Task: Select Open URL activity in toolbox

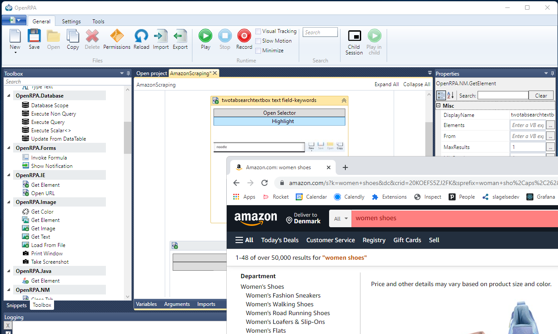Action: (43, 193)
